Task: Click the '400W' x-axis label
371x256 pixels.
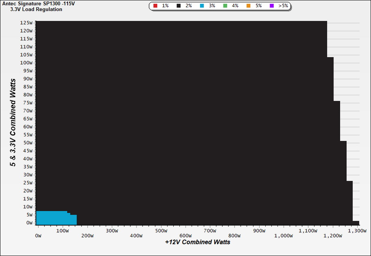Action: click(x=136, y=236)
